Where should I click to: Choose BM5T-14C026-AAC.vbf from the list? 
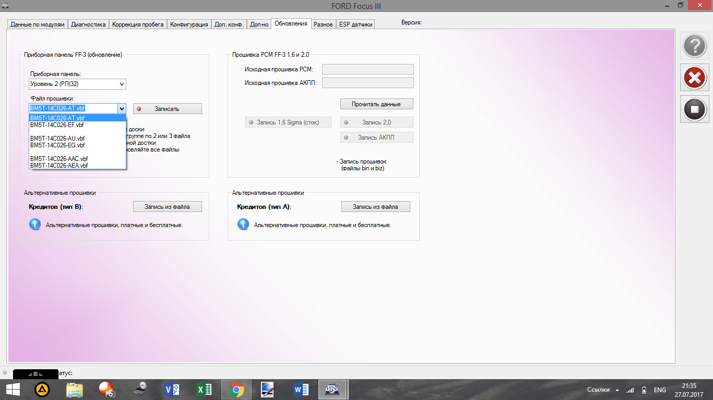click(x=77, y=158)
